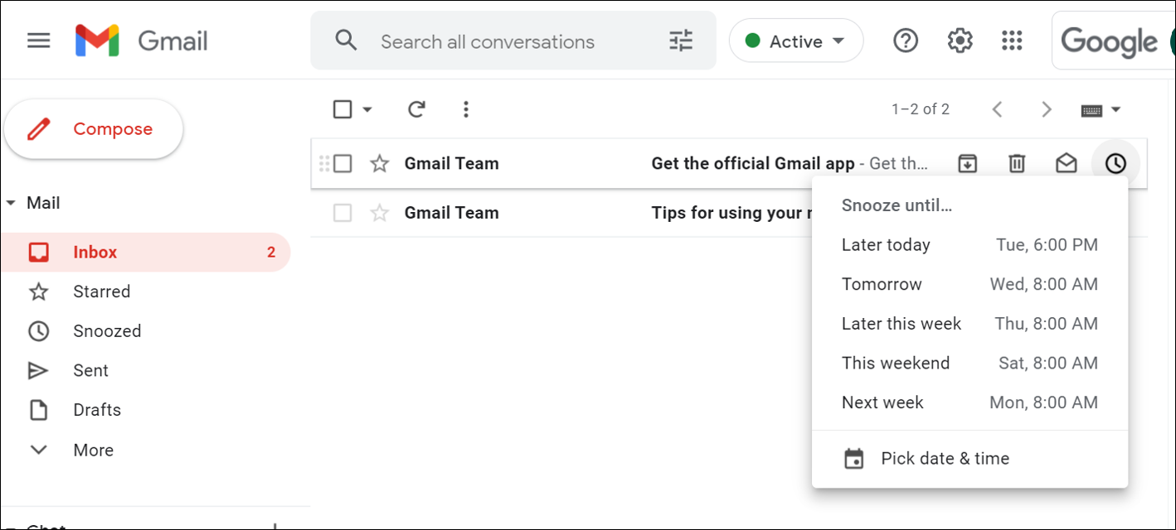Delete the first email with trash icon
Viewport: 1176px width, 530px height.
(x=1017, y=164)
